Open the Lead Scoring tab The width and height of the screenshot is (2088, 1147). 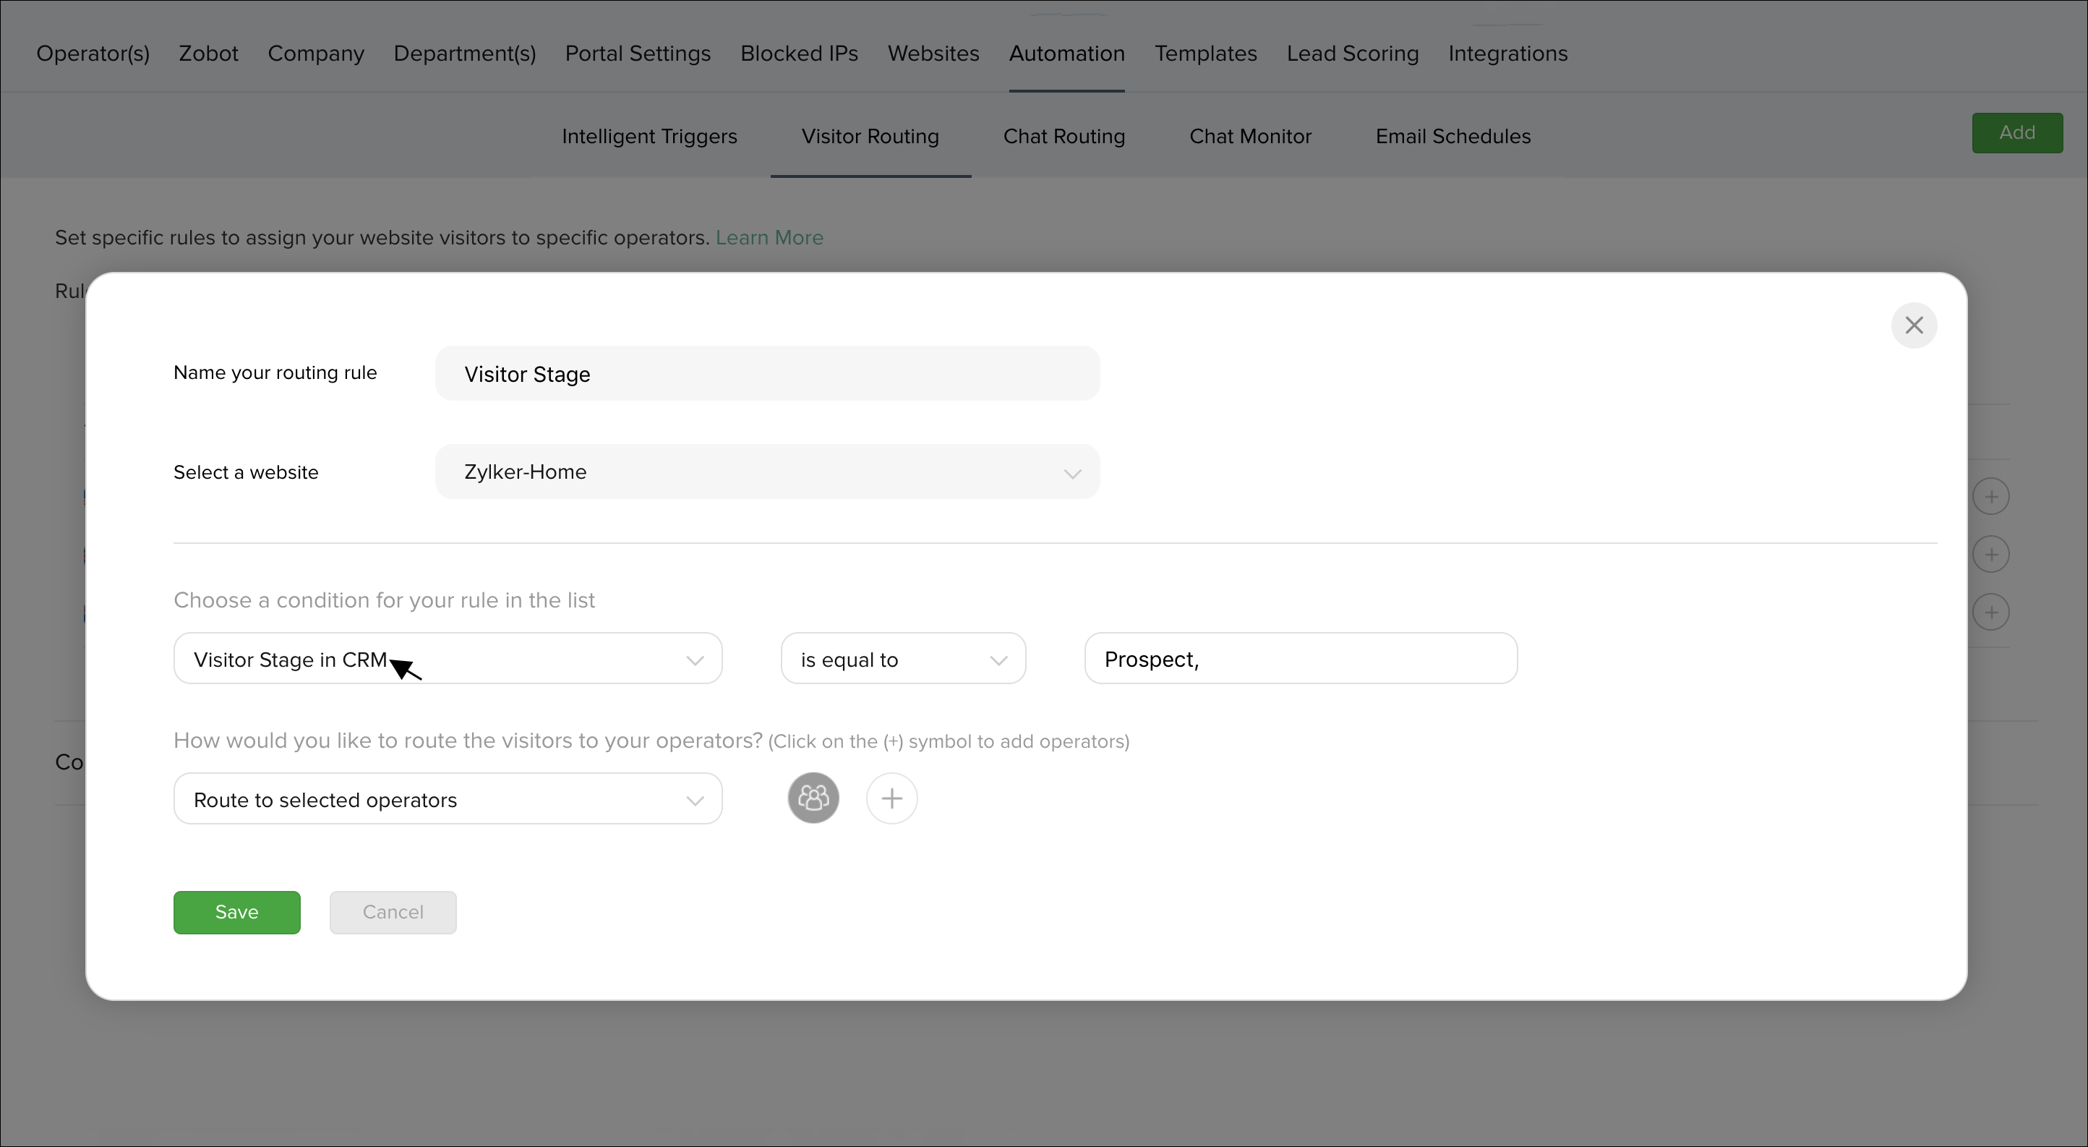click(1352, 54)
